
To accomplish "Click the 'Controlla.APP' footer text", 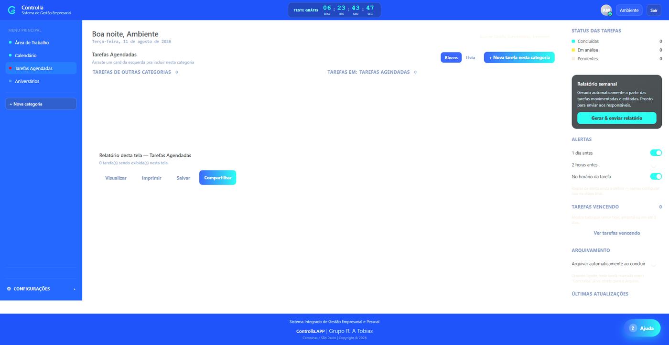I will pos(311,331).
